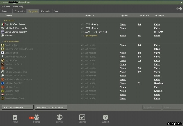Switch to the Community tab

20,11
